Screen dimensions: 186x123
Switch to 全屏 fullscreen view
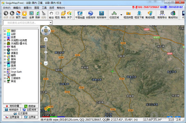pos(31,15)
